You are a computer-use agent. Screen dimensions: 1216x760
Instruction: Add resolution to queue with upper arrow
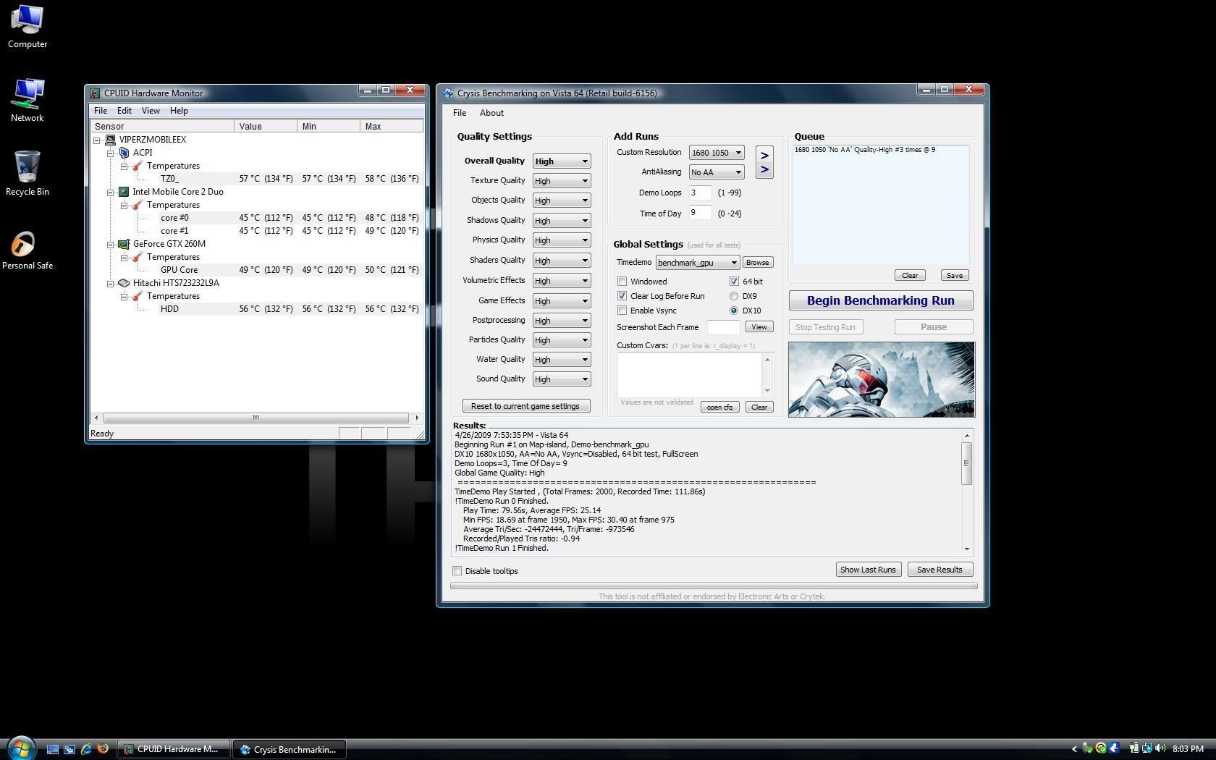tap(764, 156)
